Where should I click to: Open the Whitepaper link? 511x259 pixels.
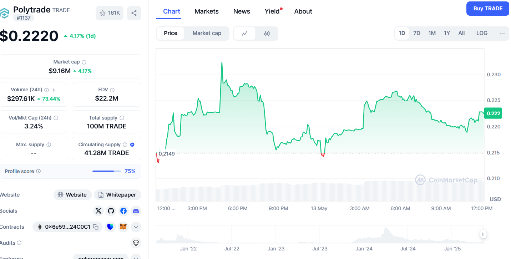[117, 195]
